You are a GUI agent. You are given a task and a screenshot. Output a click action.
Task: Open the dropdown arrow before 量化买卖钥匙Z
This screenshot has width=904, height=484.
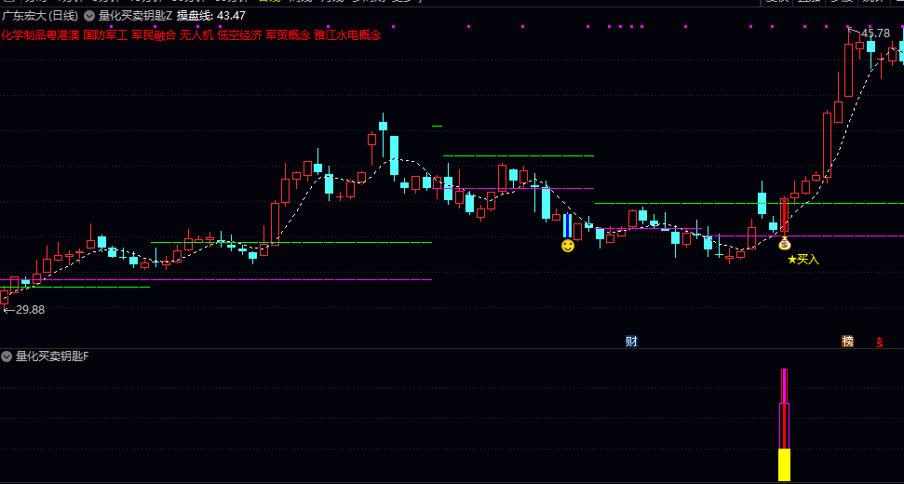click(89, 16)
